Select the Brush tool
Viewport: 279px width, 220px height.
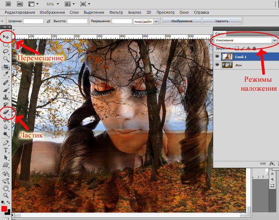[6, 90]
